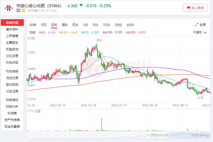Click the 4.18 low price label
The width and height of the screenshot is (213, 142).
tap(200, 97)
